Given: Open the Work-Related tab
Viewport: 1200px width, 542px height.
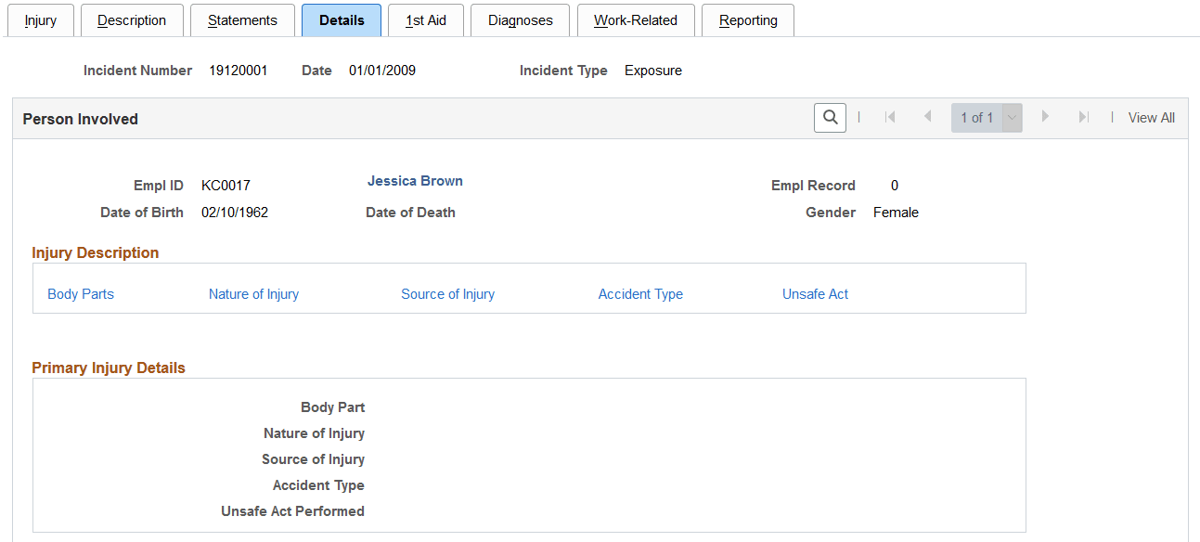Looking at the screenshot, I should pyautogui.click(x=635, y=19).
